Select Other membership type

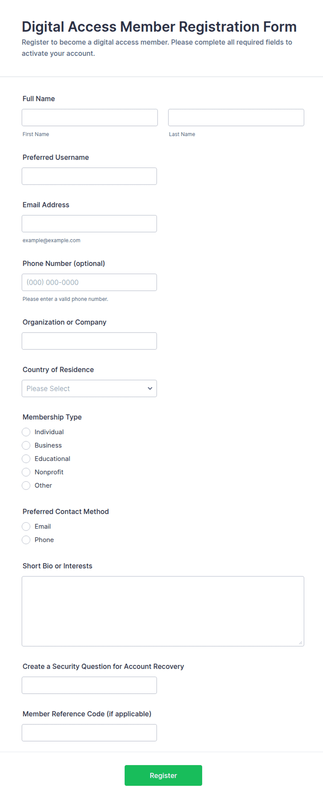26,485
